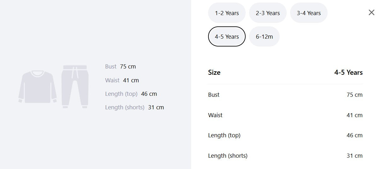
Task: Click the sweatshirt top illustration
Action: (38, 87)
